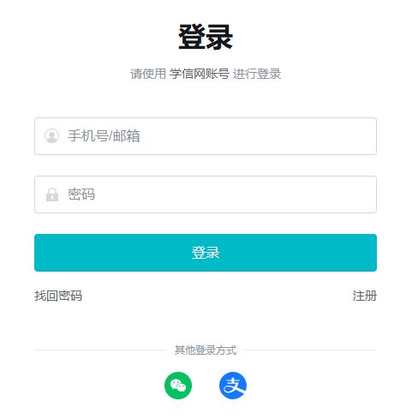Click the padlock icon in password field
The height and width of the screenshot is (419, 412).
pos(52,195)
